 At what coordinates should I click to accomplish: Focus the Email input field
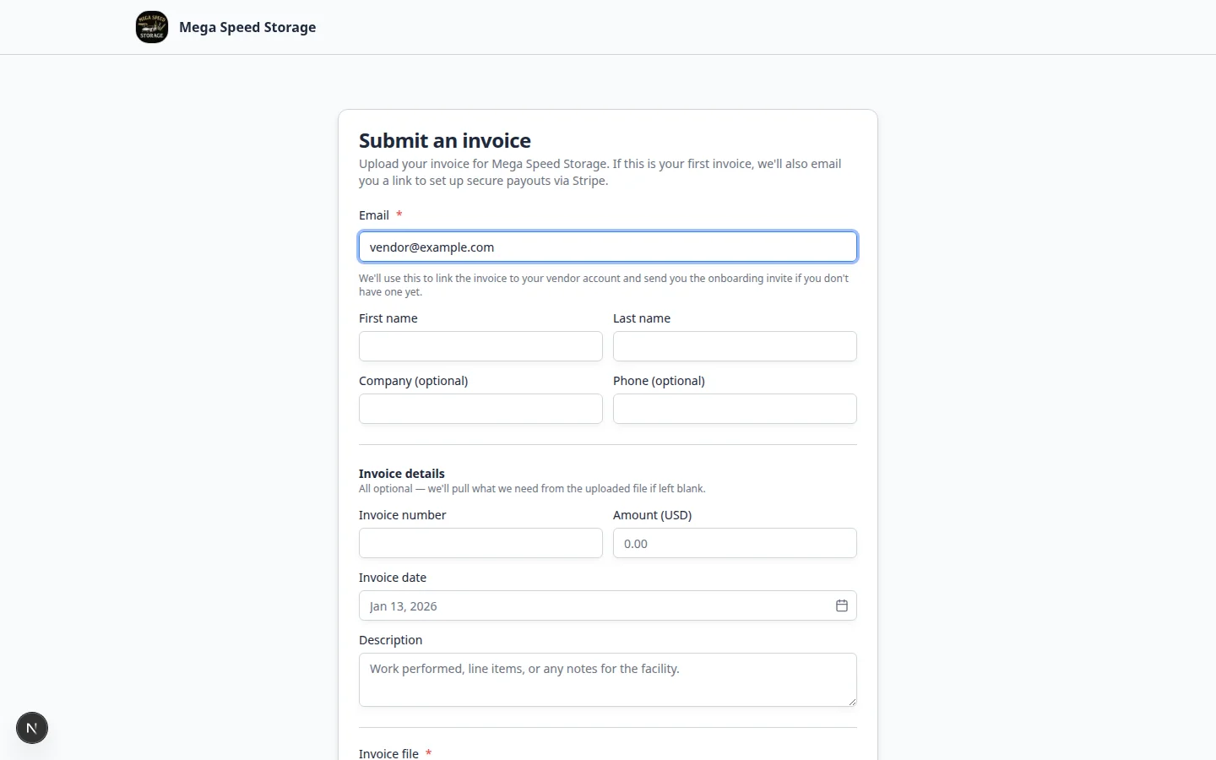click(608, 247)
